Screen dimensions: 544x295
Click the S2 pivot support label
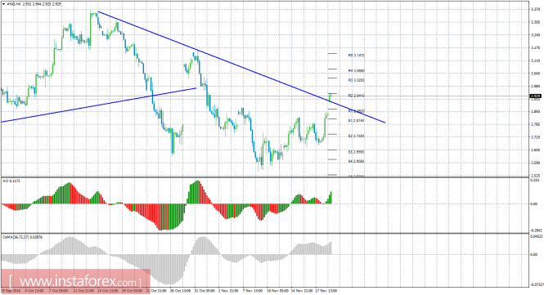pyautogui.click(x=357, y=136)
